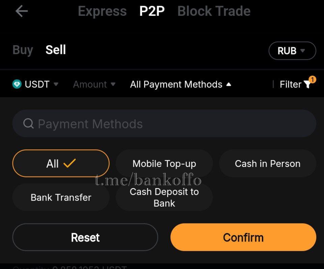Expand the Amount dropdown
This screenshot has width=324, height=269.
pyautogui.click(x=94, y=84)
